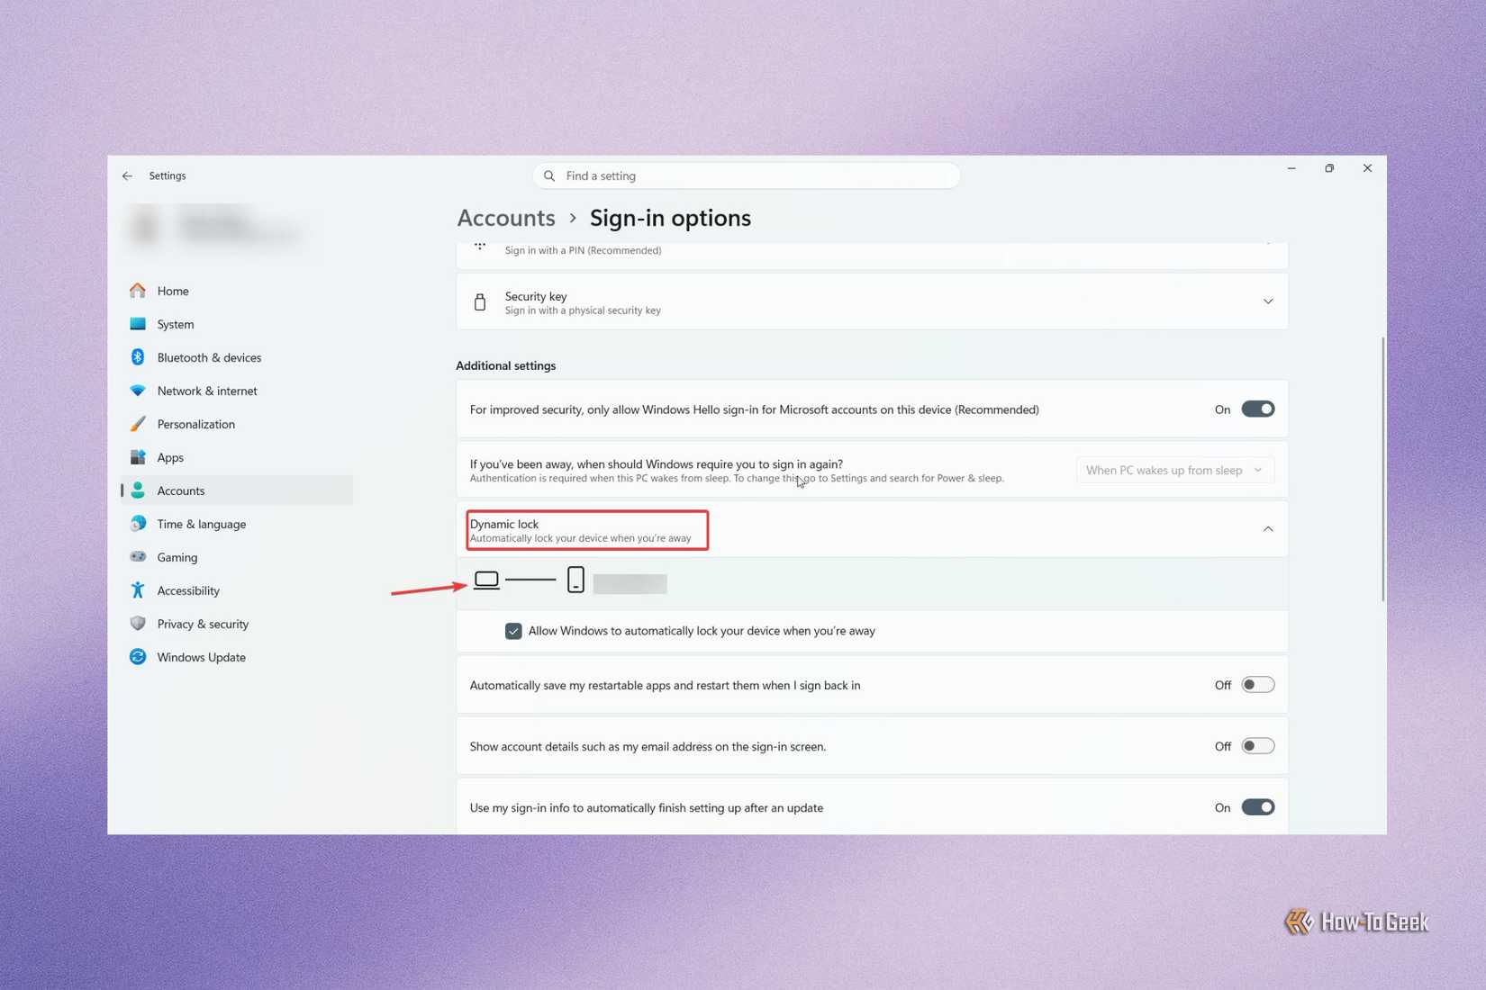Open Privacy & security settings page
Screen dimensions: 1486x990
[238, 624]
